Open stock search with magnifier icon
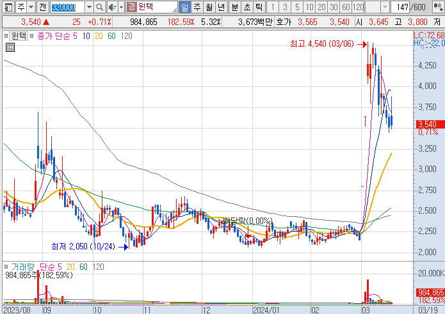Screen dimensions: 445x314 coord(100,7)
